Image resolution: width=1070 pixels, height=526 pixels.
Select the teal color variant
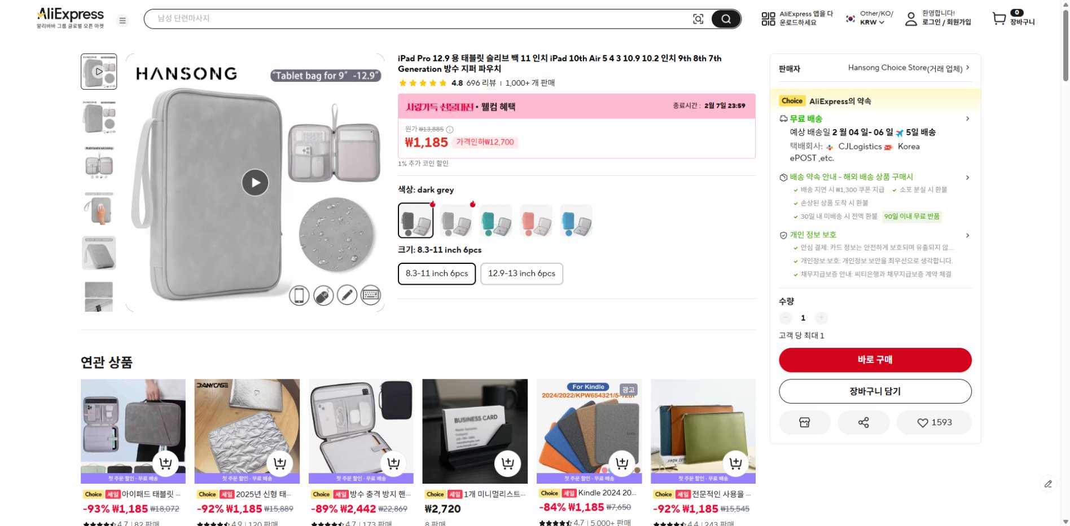point(495,220)
